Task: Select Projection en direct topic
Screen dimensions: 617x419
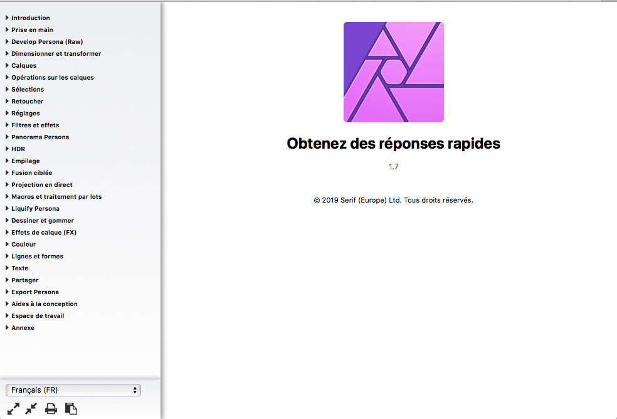Action: pos(42,184)
